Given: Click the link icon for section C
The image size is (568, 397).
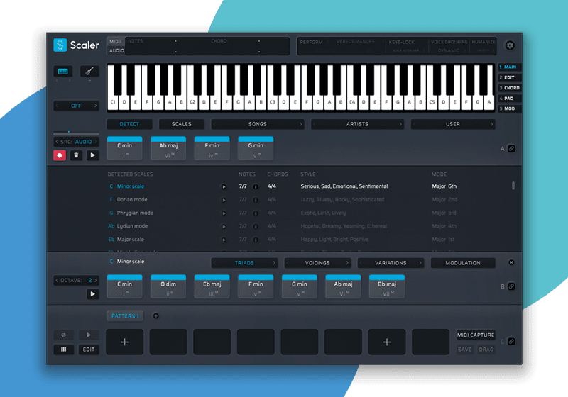Looking at the screenshot, I should 511,341.
